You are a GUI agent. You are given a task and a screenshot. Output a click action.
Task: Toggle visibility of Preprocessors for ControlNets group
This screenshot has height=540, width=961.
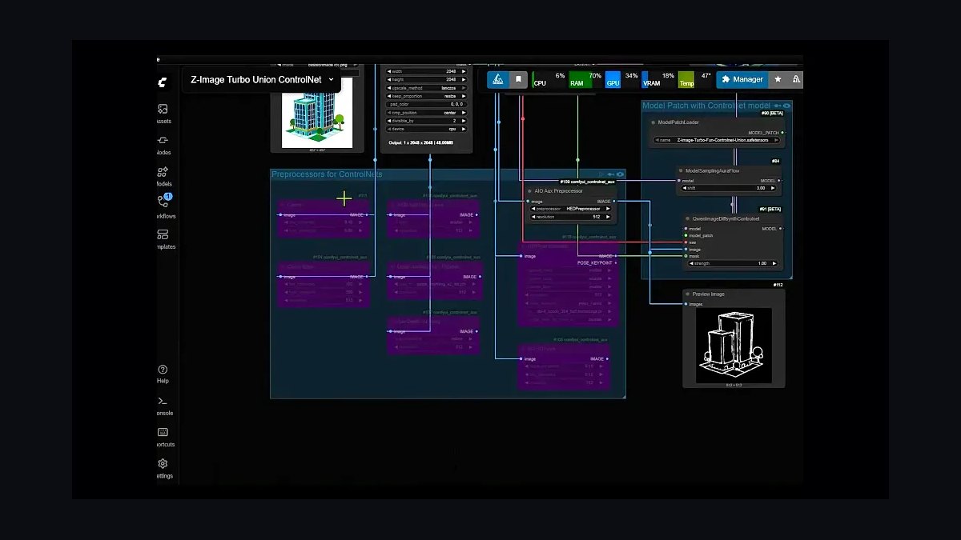tap(620, 174)
